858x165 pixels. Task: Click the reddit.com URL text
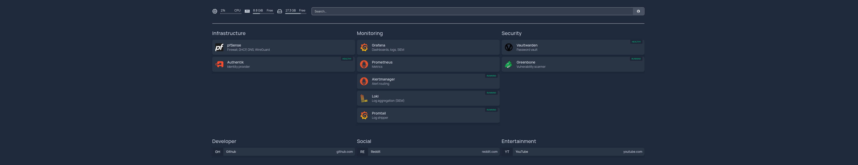(x=490, y=152)
